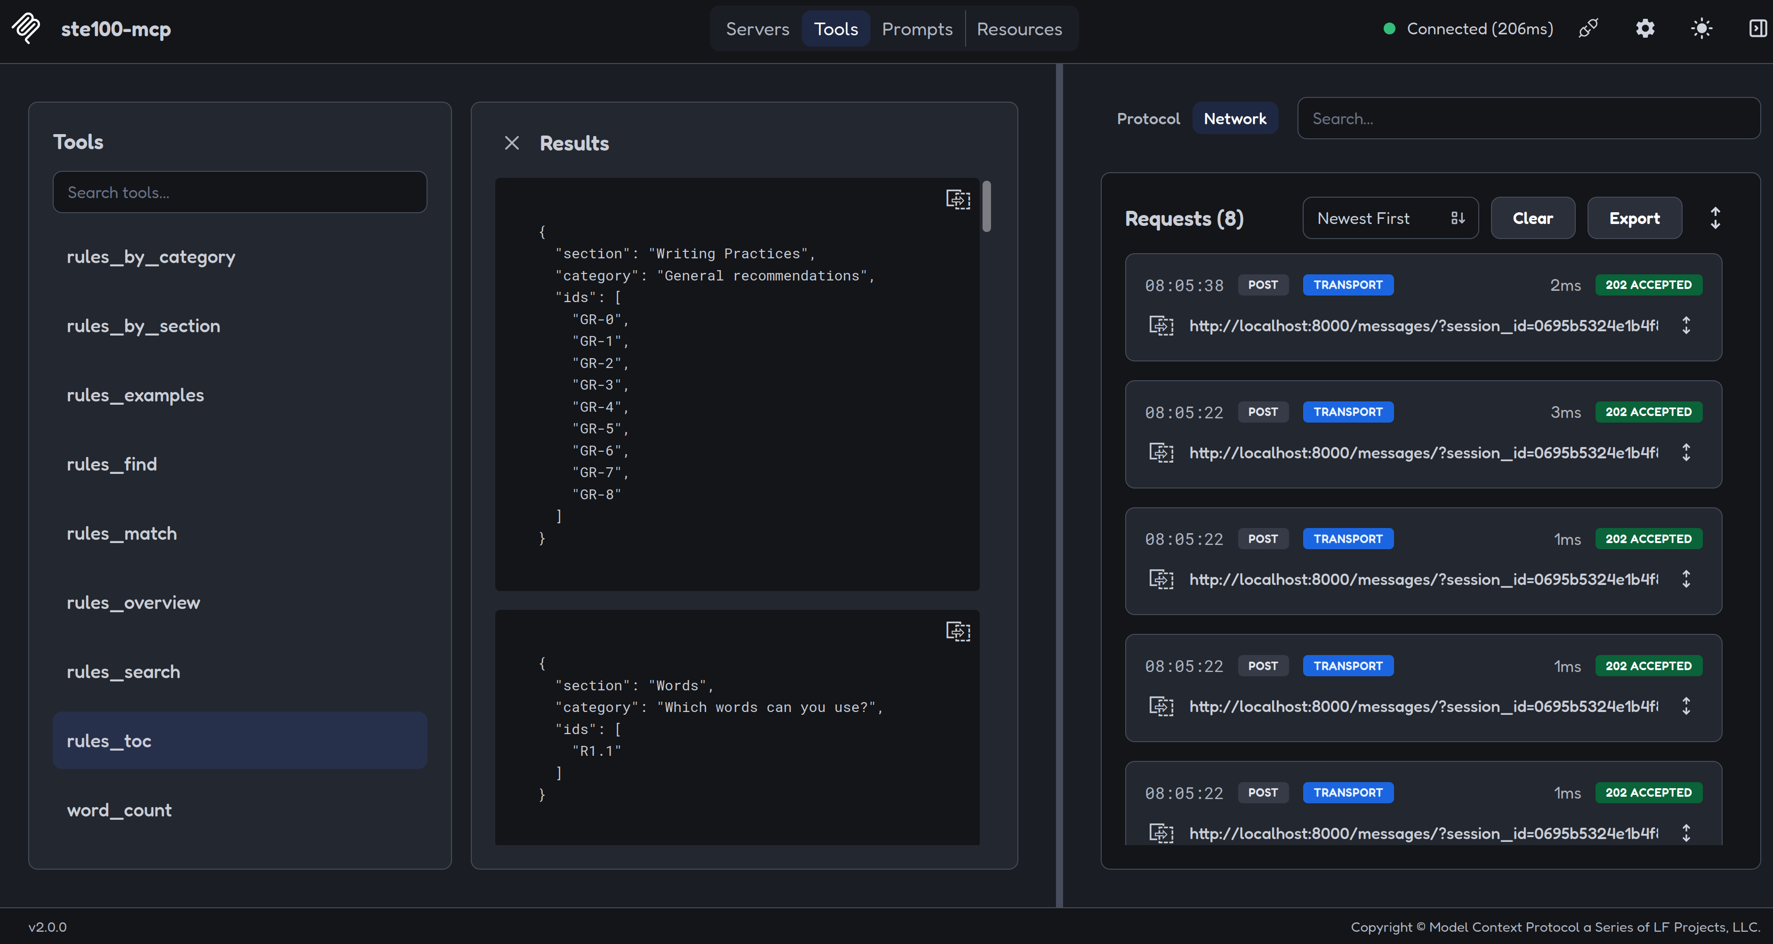This screenshot has height=944, width=1773.
Task: Focus the Search tools input field
Action: (240, 192)
